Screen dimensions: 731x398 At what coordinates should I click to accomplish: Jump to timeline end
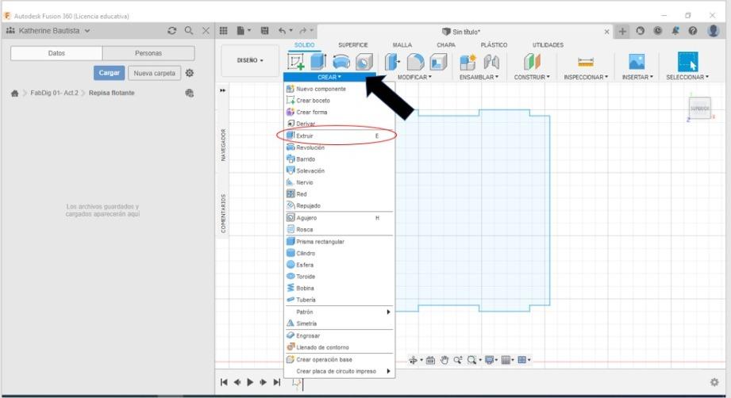[277, 382]
